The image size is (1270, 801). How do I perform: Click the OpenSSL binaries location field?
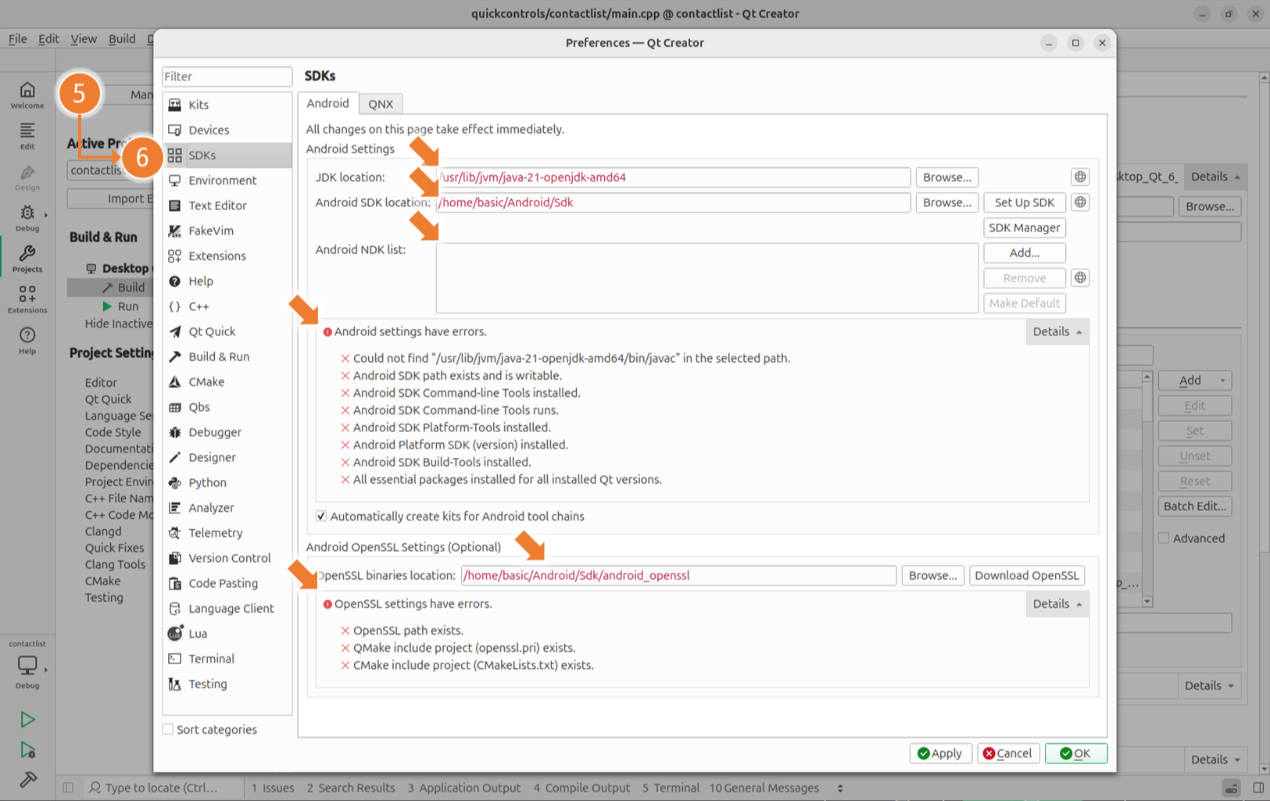678,576
